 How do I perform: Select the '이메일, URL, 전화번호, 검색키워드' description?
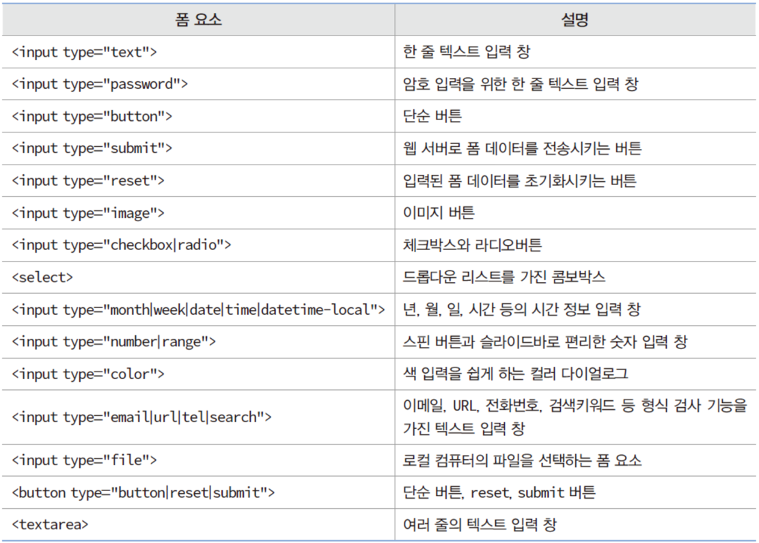pyautogui.click(x=575, y=417)
